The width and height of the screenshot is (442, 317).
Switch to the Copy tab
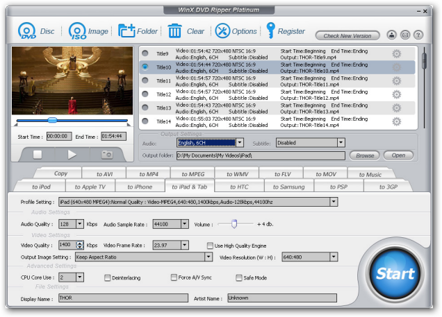tap(60, 173)
